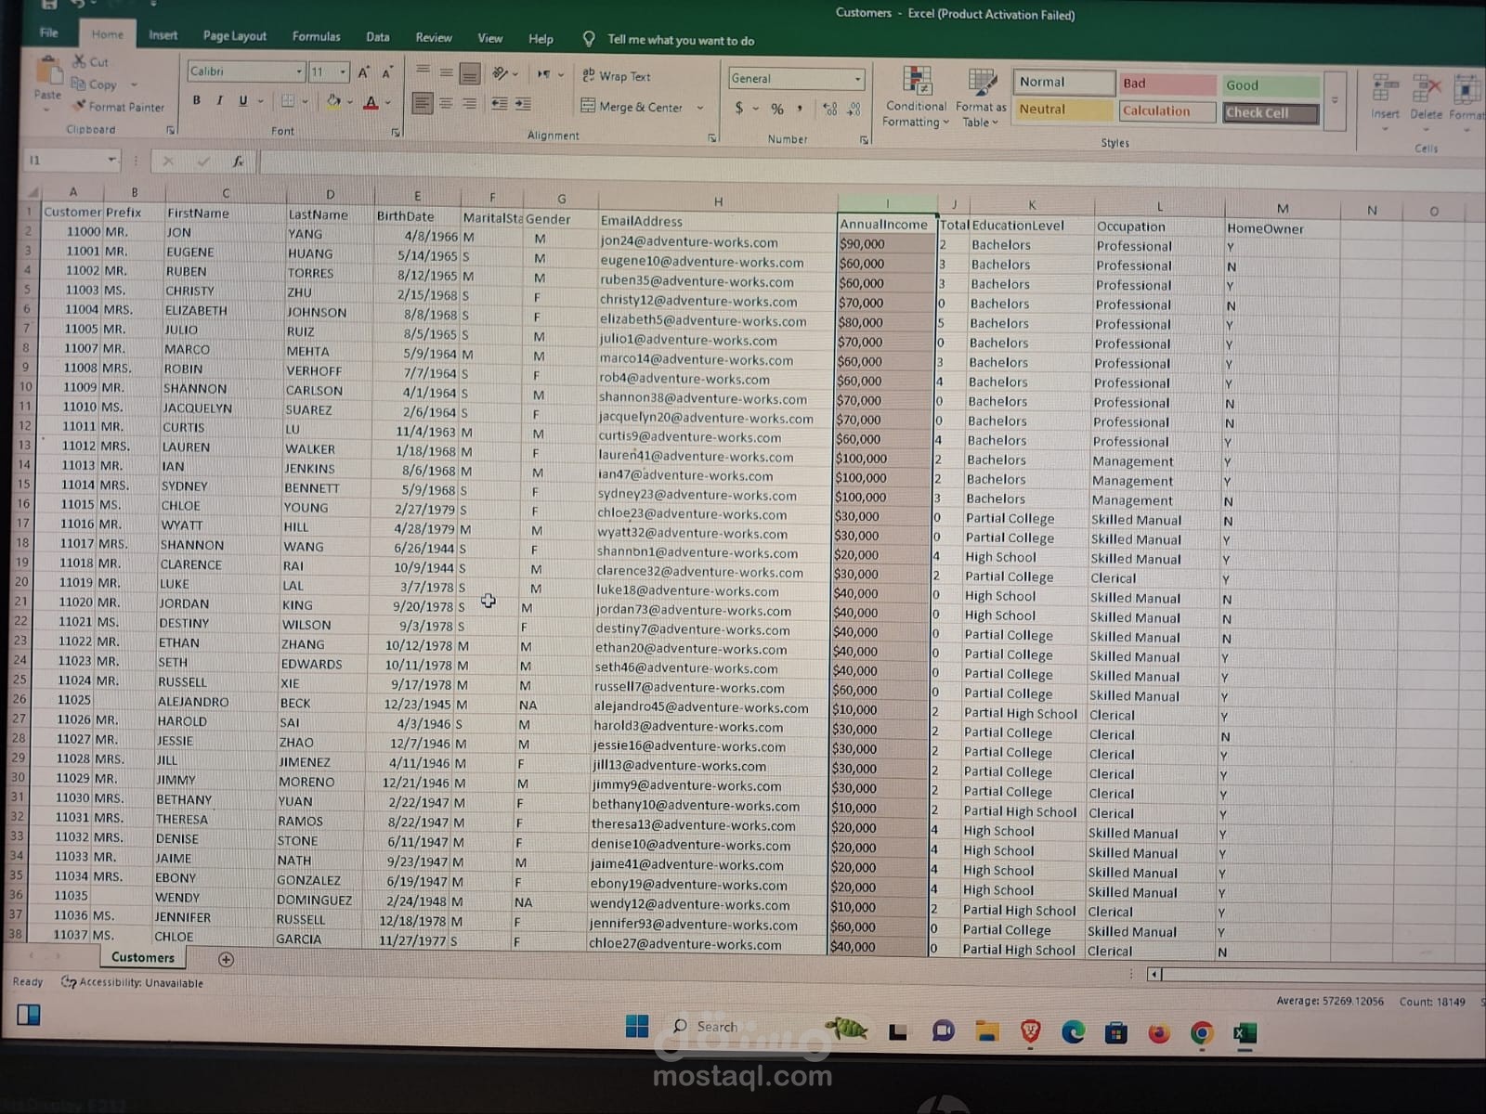Switch to the Page Layout tab
1486x1114 pixels.
pos(235,36)
